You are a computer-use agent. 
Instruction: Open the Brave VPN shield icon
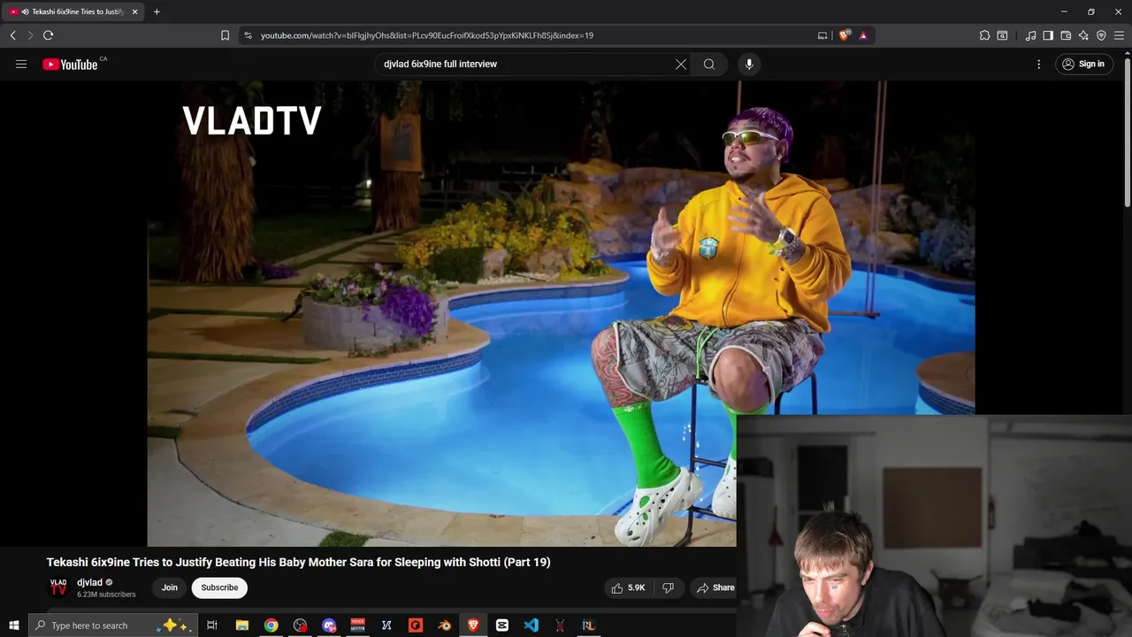pyautogui.click(x=1101, y=35)
